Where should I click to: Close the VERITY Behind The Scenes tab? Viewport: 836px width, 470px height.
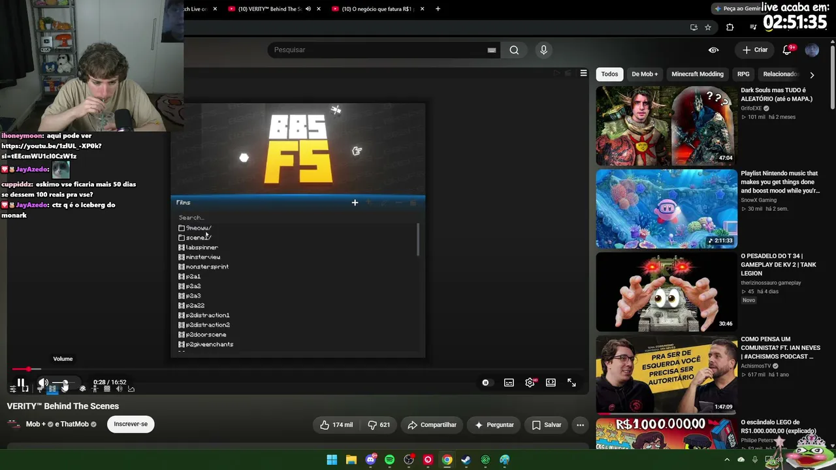pos(319,9)
